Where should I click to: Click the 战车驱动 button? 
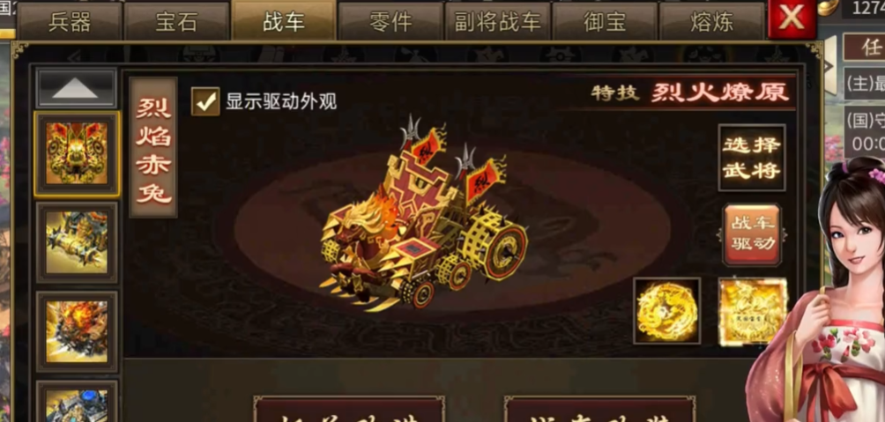753,234
